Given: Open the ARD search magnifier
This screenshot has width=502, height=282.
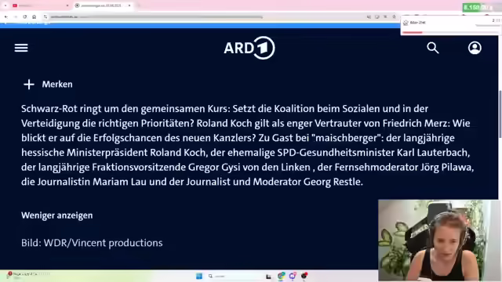Looking at the screenshot, I should pos(432,48).
